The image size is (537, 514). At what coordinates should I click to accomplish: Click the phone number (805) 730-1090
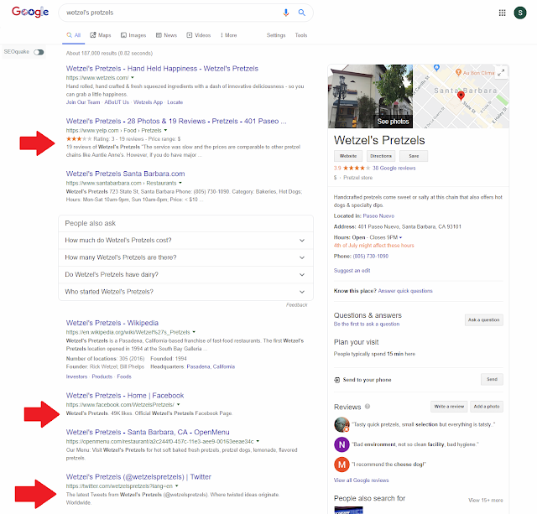pyautogui.click(x=371, y=257)
